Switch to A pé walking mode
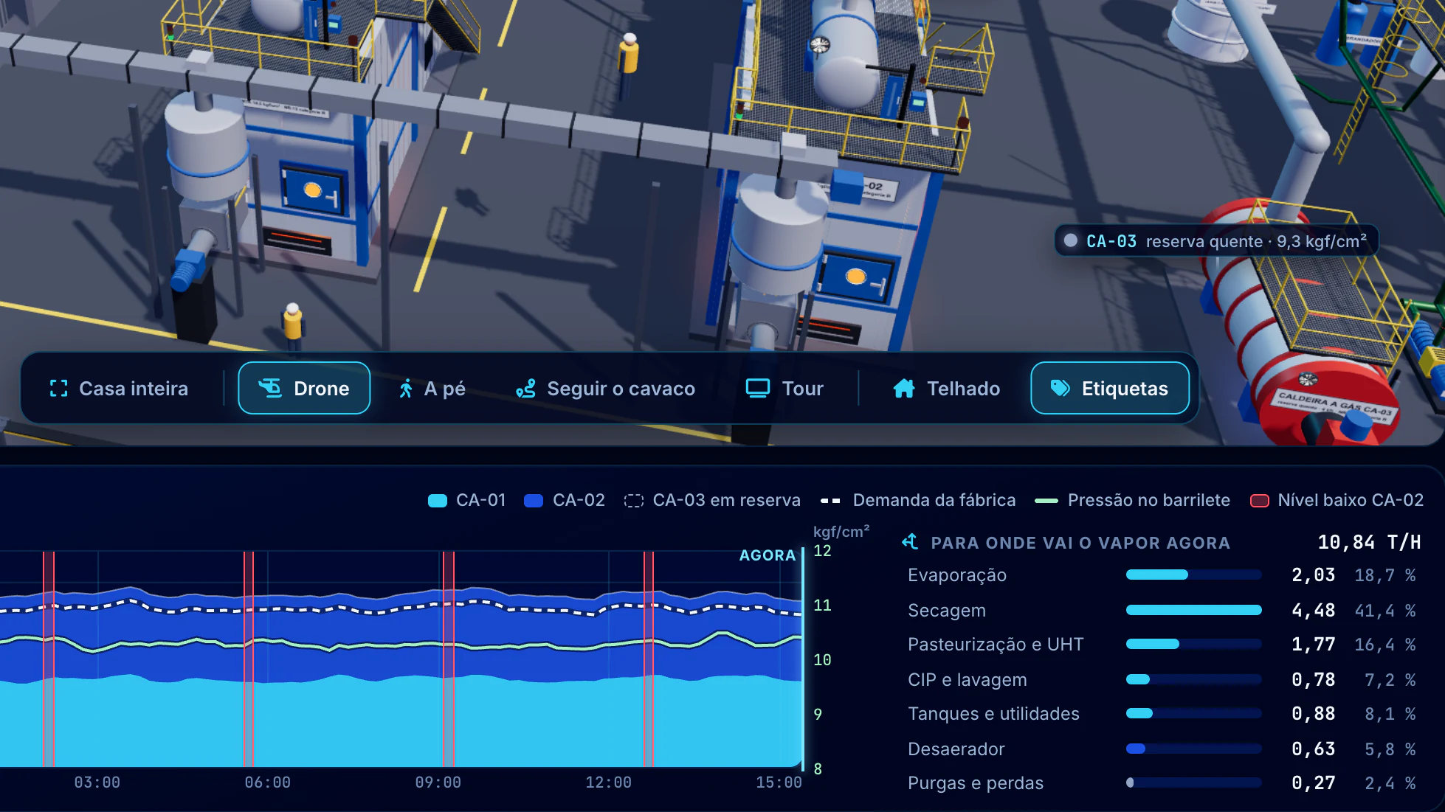This screenshot has width=1445, height=812. [x=432, y=389]
